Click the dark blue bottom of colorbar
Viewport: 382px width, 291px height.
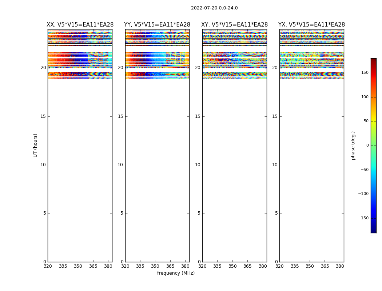(x=373, y=231)
